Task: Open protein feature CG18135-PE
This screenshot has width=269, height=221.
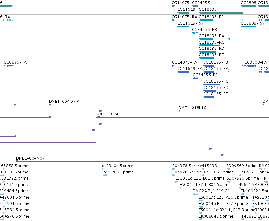Action: pyautogui.click(x=209, y=97)
